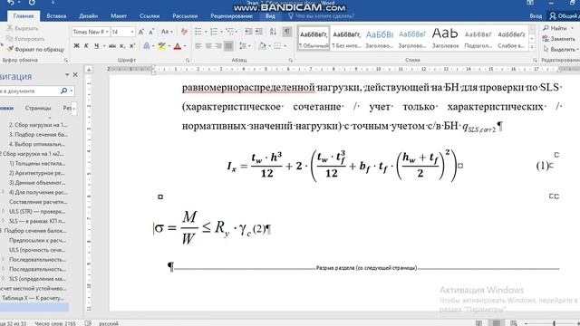Click Copy (Копировать) button
The height and width of the screenshot is (326, 580).
25,38
